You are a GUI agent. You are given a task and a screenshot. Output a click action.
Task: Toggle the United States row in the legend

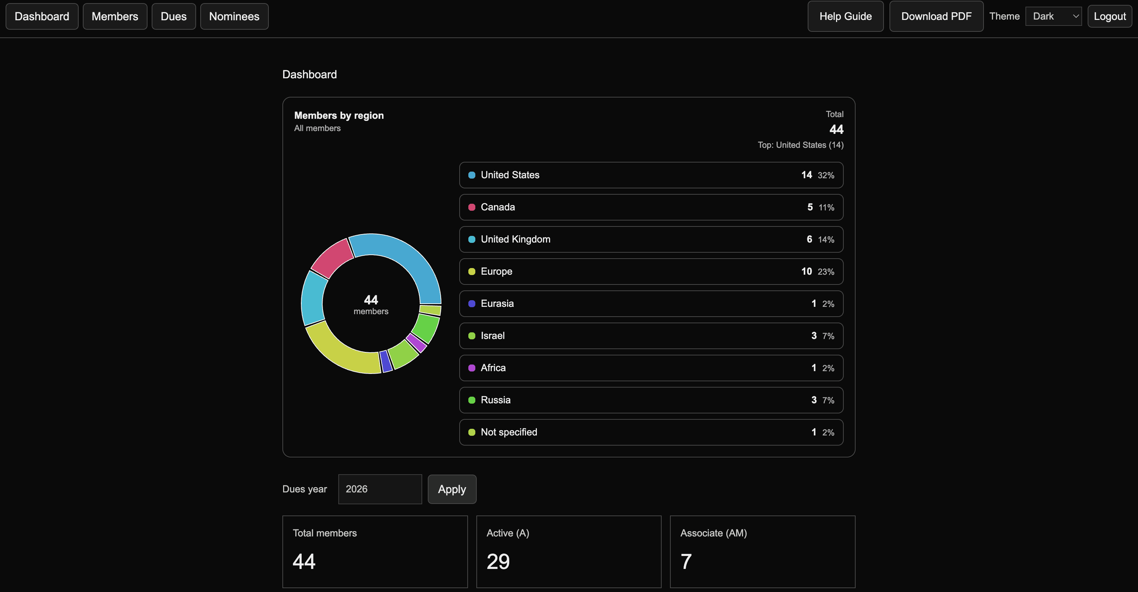point(651,175)
